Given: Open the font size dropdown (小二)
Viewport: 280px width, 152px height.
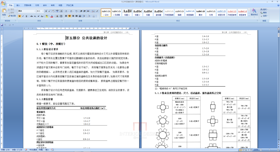Looking at the screenshot, I should click(43, 11).
